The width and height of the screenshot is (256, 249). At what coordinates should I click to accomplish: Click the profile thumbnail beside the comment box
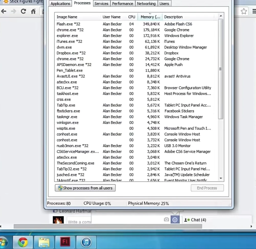(58, 220)
